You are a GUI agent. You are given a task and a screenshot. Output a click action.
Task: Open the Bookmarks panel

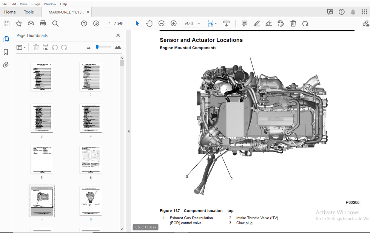(6, 52)
